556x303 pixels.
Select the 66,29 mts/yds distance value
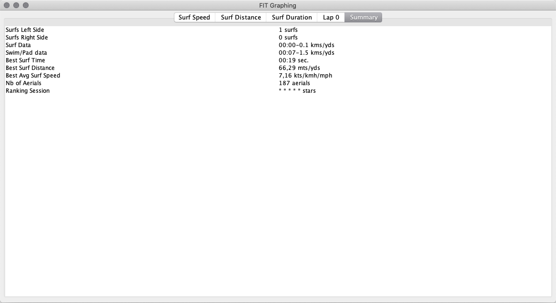tap(299, 68)
